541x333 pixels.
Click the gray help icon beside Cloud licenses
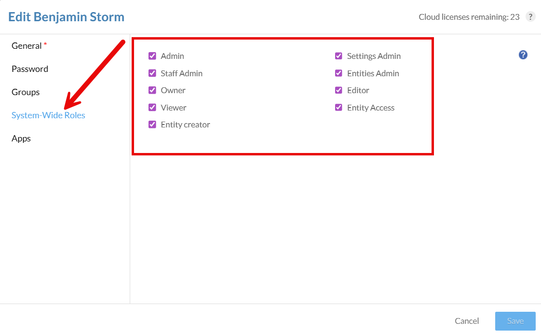point(530,16)
